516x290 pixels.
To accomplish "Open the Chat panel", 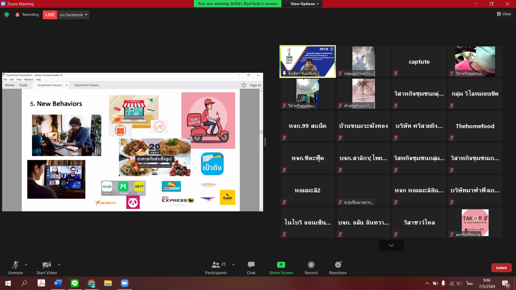I will click(x=251, y=267).
